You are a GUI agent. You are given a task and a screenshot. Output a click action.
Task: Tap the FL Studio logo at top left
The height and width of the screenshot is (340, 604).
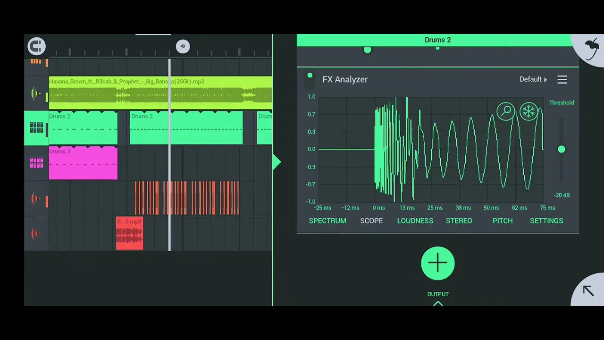(36, 46)
